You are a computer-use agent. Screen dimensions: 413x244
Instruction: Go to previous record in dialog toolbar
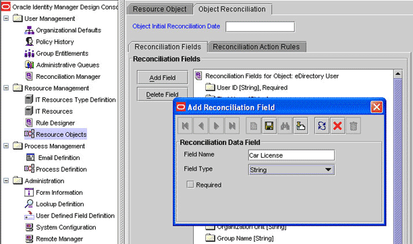tap(201, 126)
